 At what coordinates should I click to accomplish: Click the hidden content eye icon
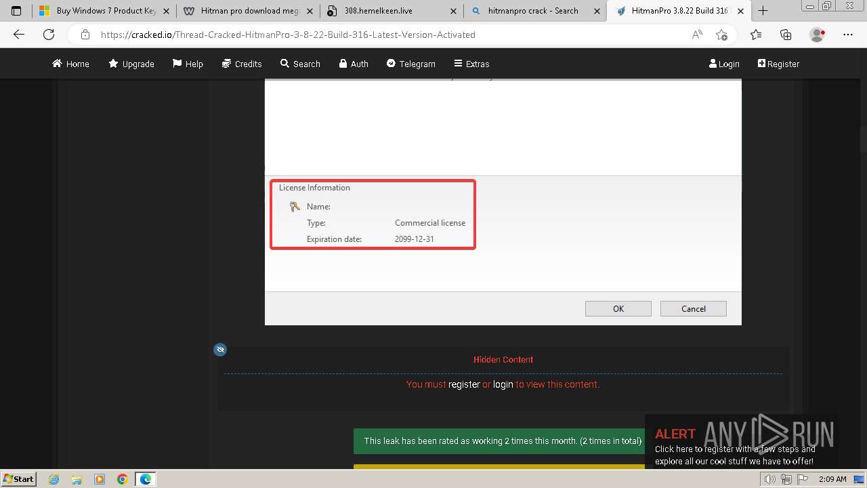coord(220,350)
